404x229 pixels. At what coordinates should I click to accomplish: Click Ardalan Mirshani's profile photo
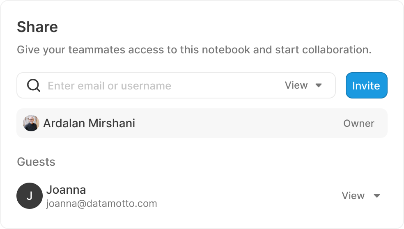(x=31, y=123)
